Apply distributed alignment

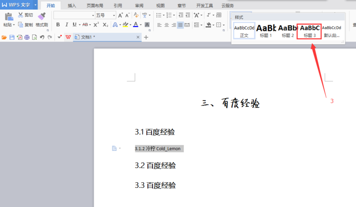[x=187, y=25]
